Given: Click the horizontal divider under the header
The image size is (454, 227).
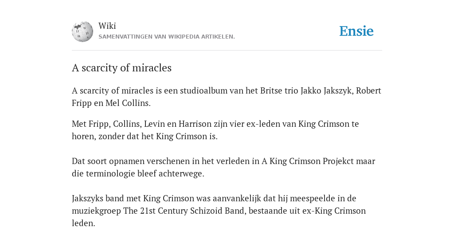Looking at the screenshot, I should coord(227,51).
